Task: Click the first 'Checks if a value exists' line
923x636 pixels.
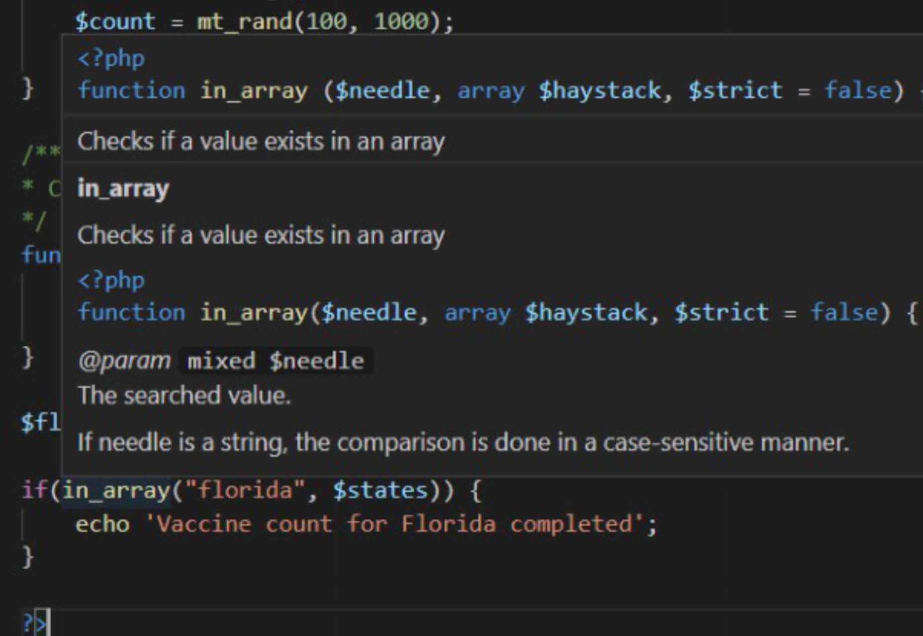Action: 261,142
